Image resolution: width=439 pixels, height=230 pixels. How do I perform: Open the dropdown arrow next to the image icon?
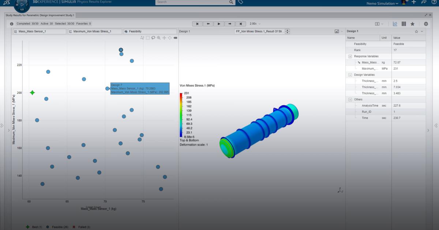(x=341, y=31)
